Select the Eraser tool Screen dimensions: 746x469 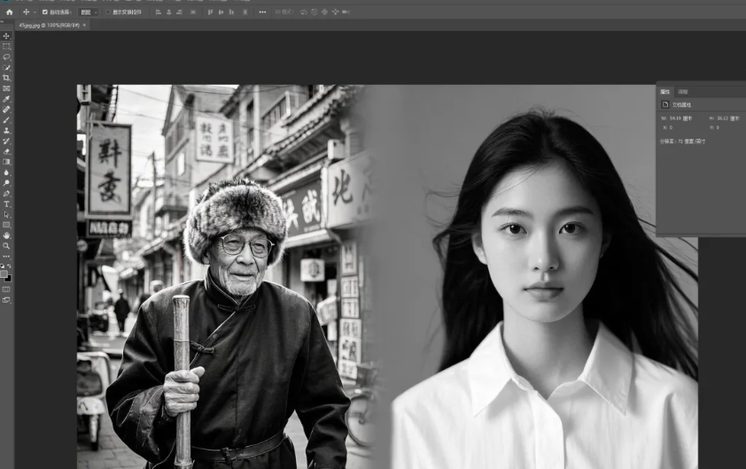pyautogui.click(x=6, y=151)
